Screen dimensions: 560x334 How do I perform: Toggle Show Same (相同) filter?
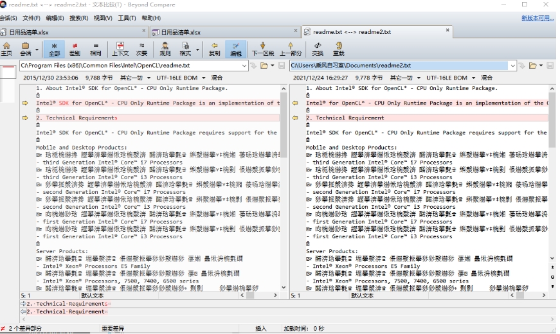[x=95, y=49]
